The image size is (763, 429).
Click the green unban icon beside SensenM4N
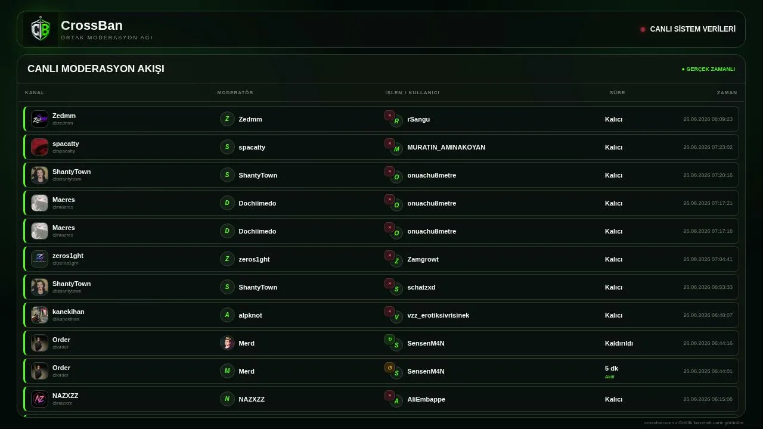point(389,340)
